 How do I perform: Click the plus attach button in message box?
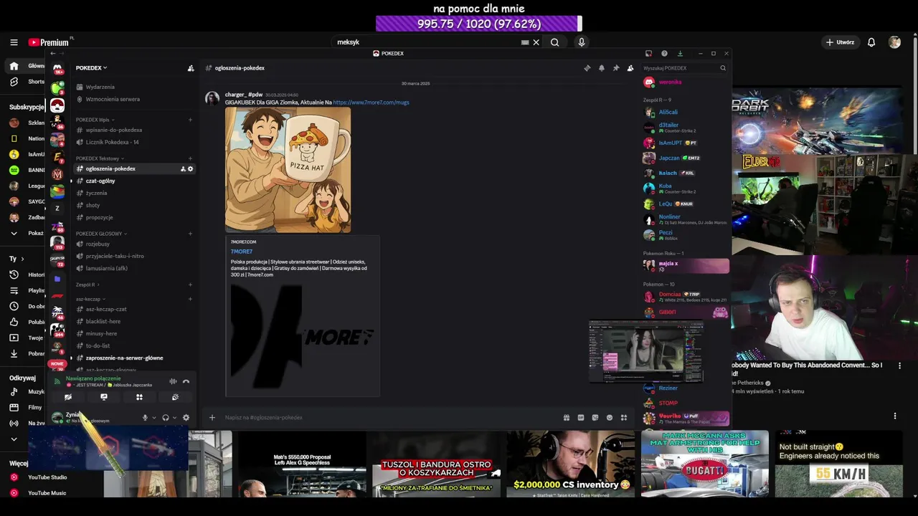pyautogui.click(x=212, y=417)
